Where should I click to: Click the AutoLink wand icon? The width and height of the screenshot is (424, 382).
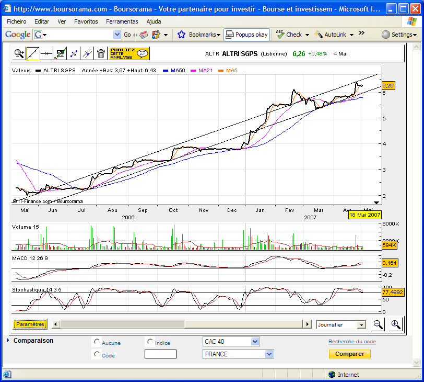tap(319, 35)
